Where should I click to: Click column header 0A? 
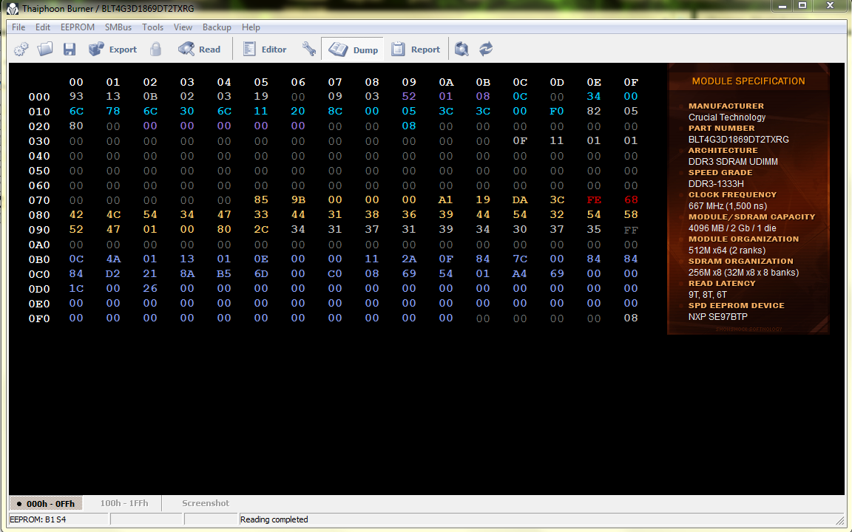(x=446, y=82)
